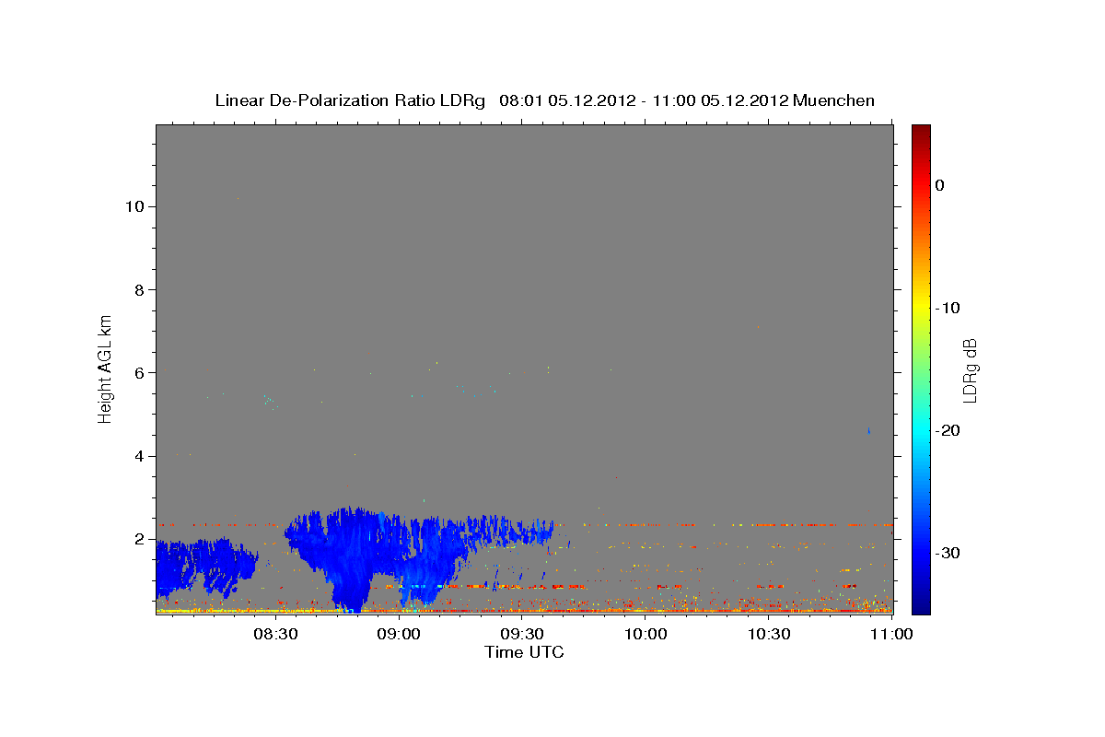Click the colorbar value -30 label
This screenshot has width=1105, height=737.
coord(948,553)
